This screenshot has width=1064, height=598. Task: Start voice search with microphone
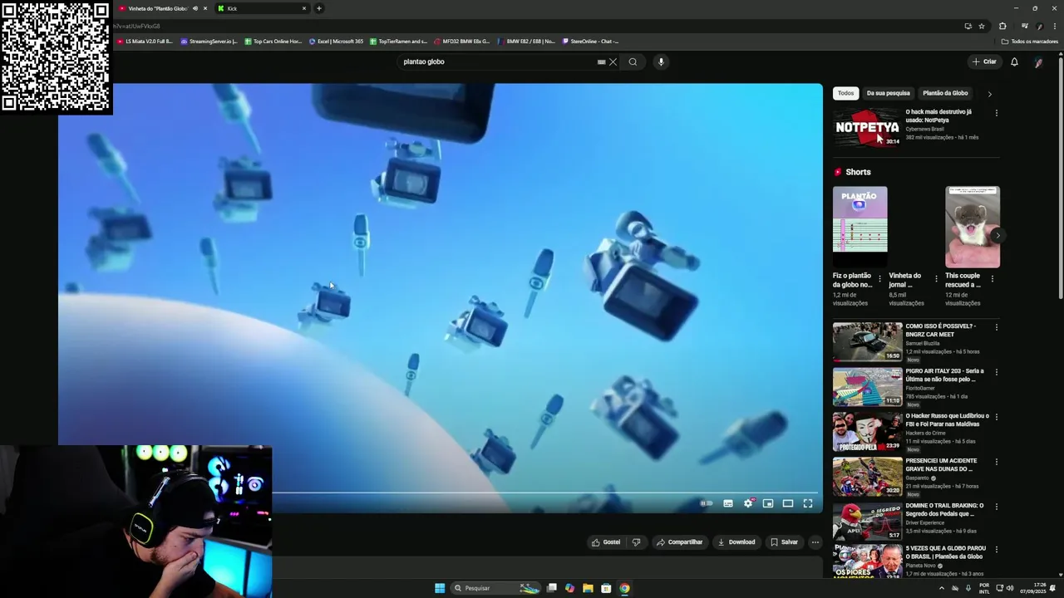point(661,61)
